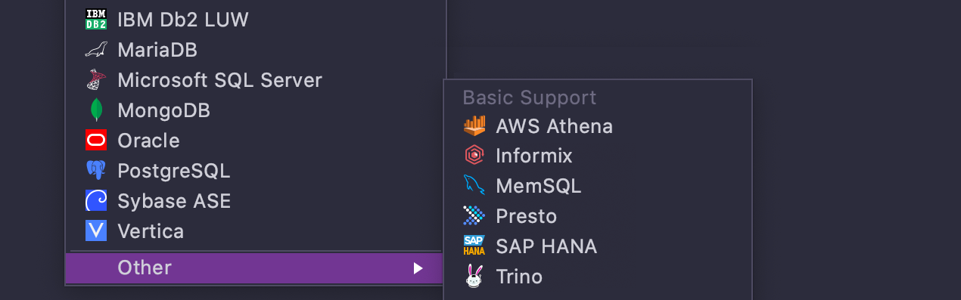Click the MemSQL dolphin icon

pyautogui.click(x=474, y=186)
